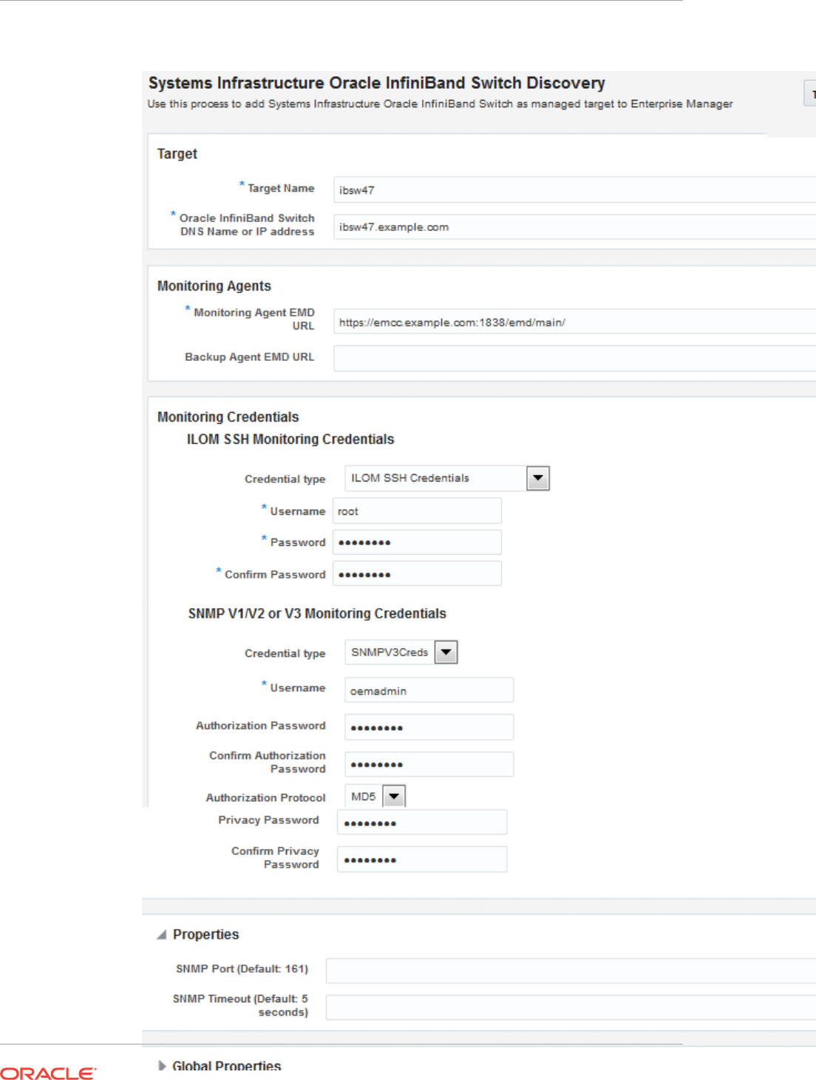This screenshot has height=1080, width=816.
Task: Click the ILOM SSH Username field
Action: [x=417, y=511]
